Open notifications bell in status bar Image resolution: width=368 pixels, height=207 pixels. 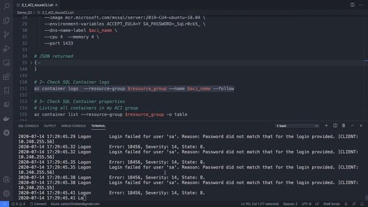(x=362, y=204)
